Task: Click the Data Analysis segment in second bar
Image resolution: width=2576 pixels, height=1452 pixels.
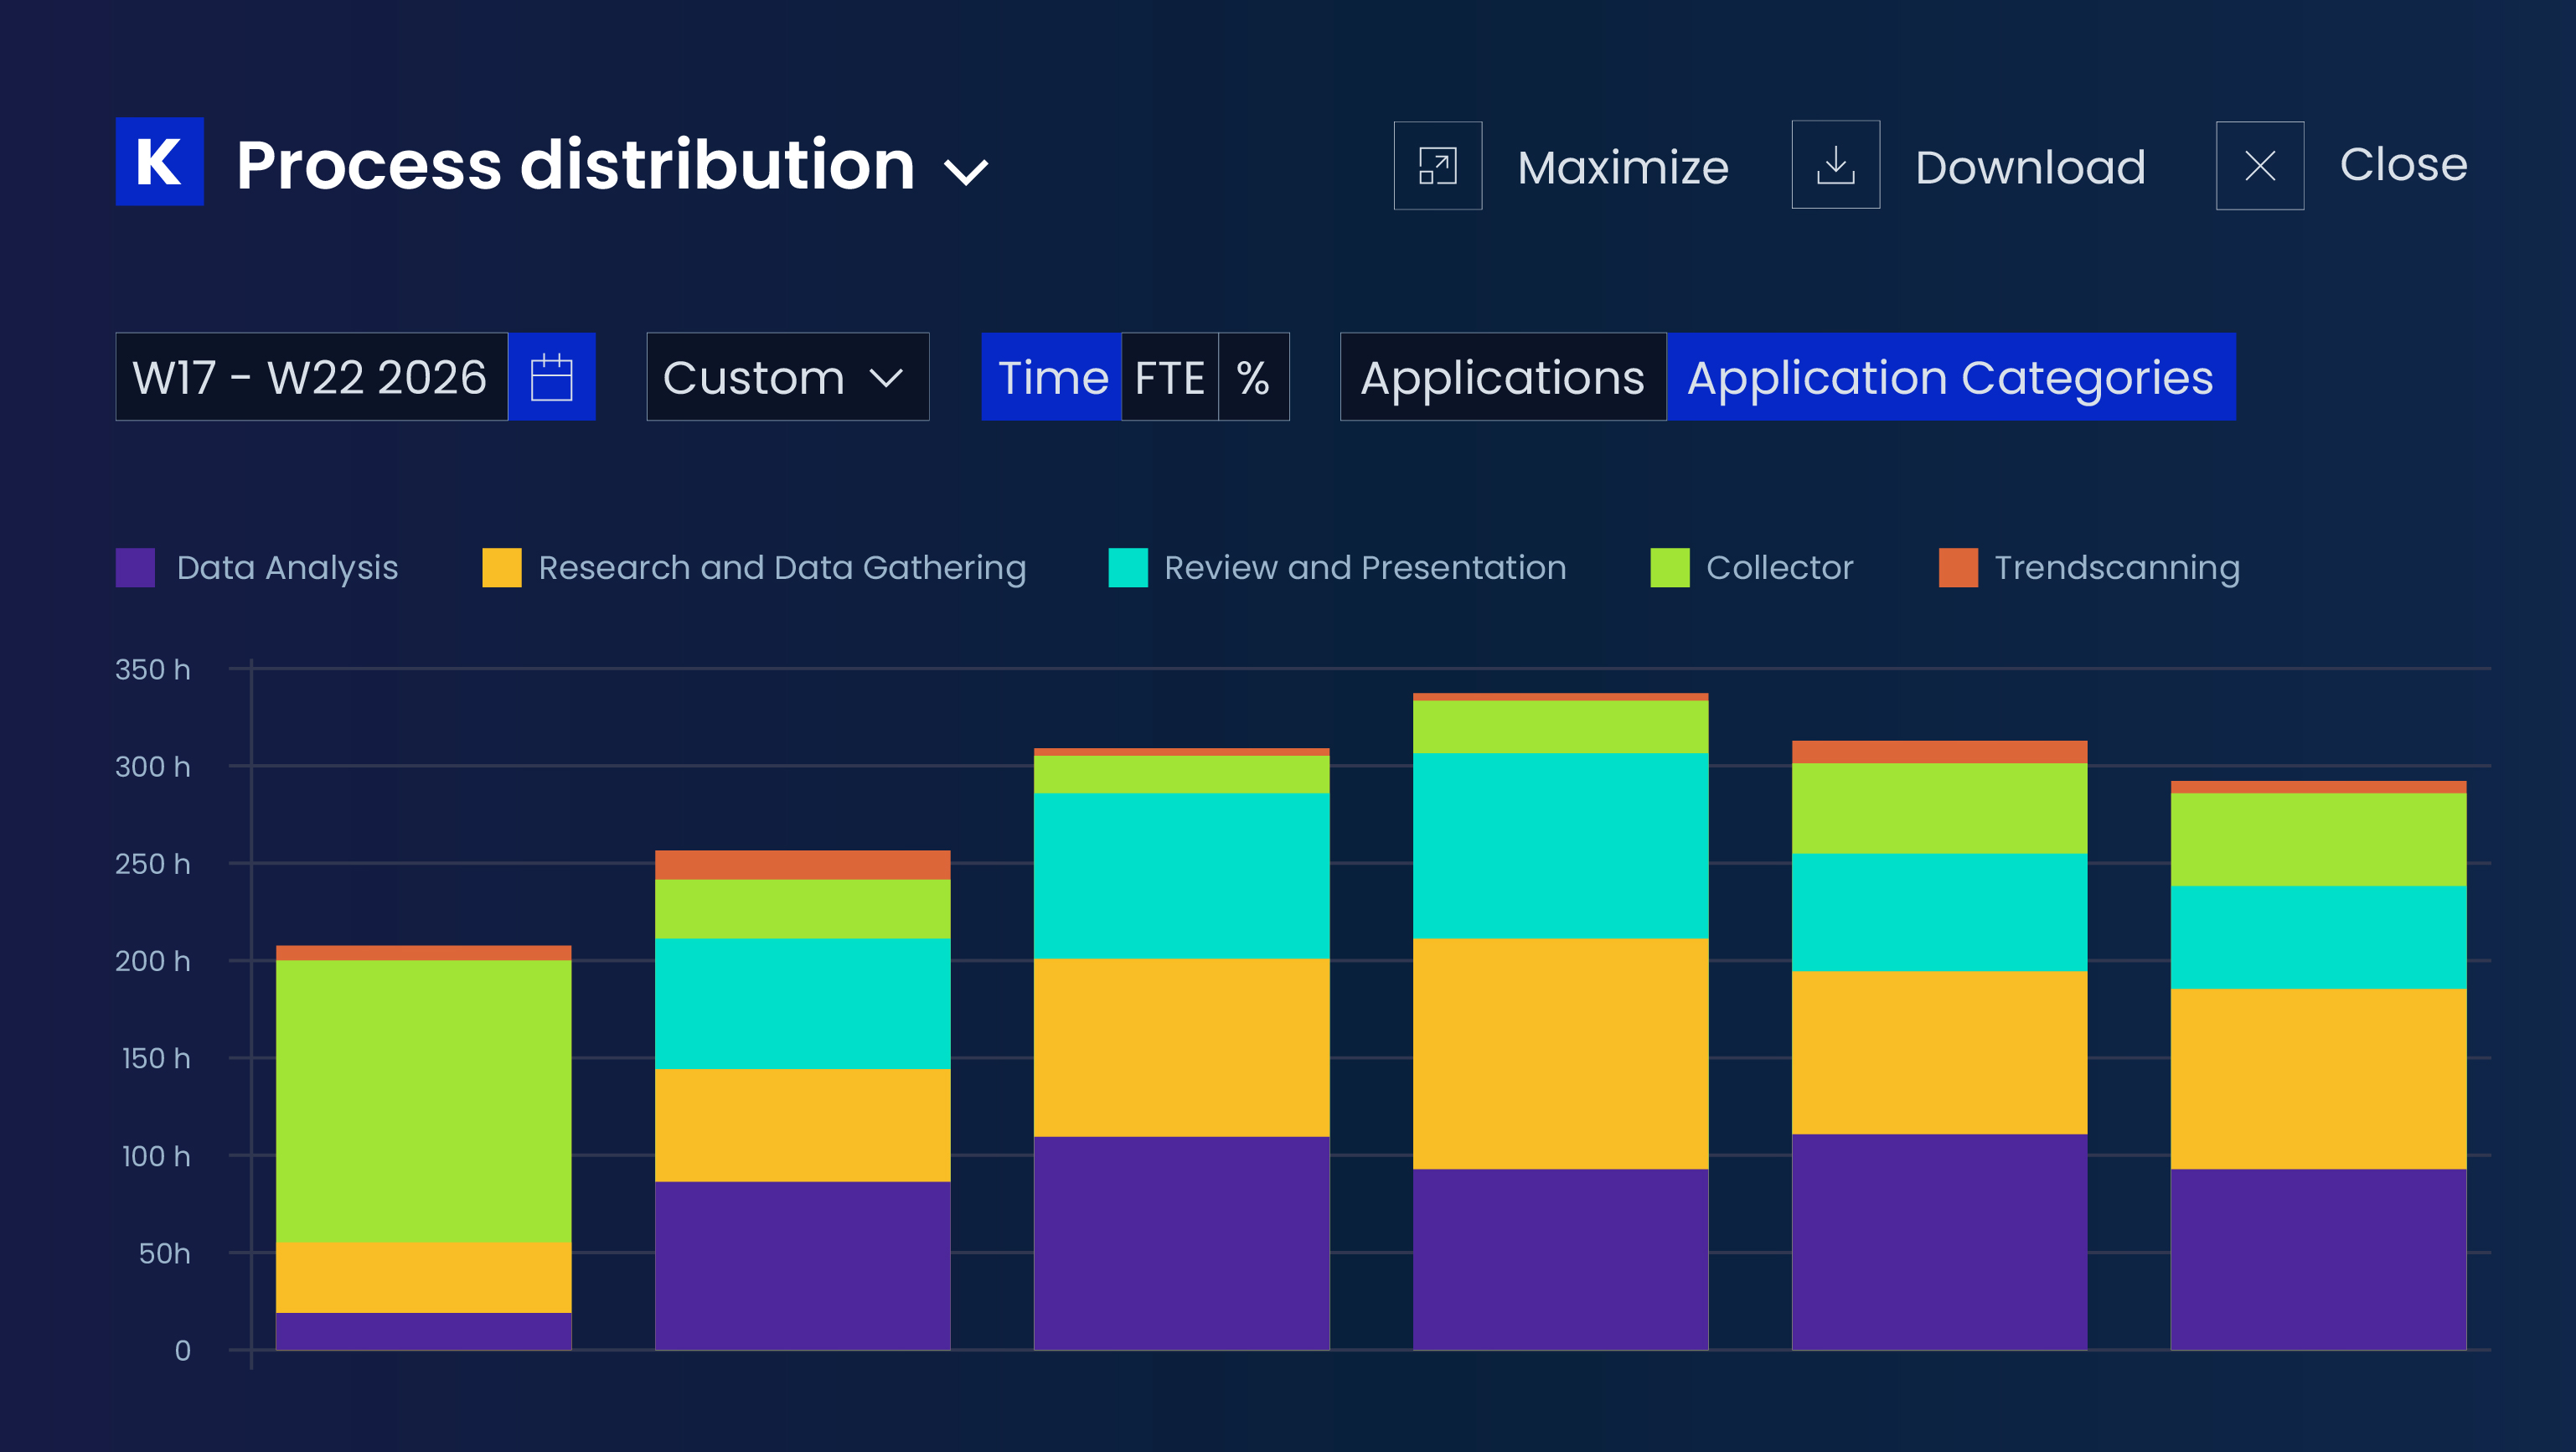Action: (802, 1265)
